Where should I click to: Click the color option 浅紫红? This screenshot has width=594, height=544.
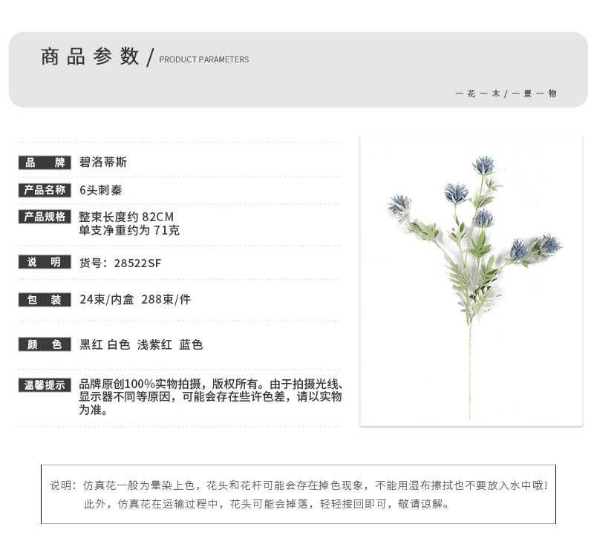tap(154, 344)
